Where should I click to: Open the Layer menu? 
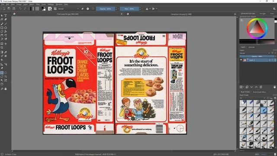(x=25, y=4)
